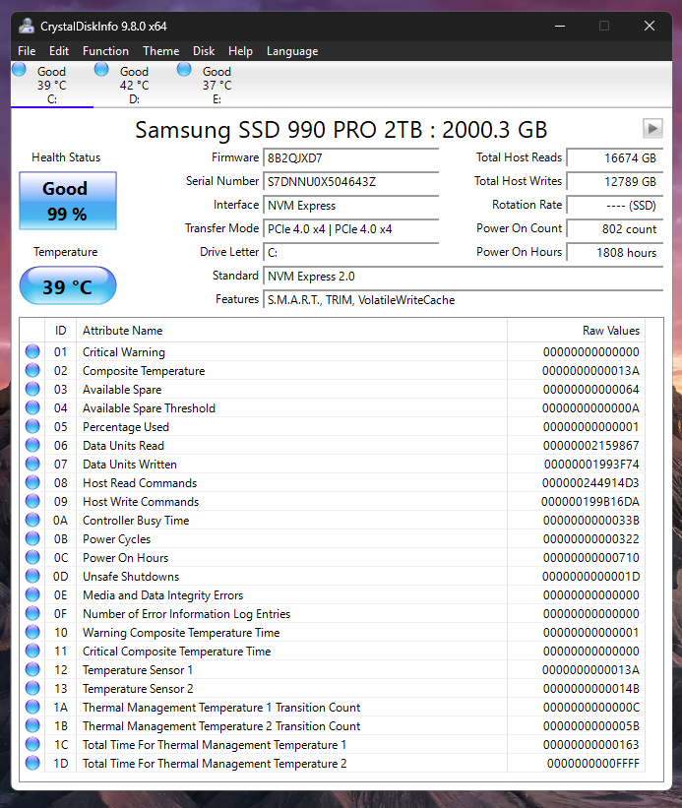Click the Power On Hours value 1808 hours
The height and width of the screenshot is (808, 682).
tap(615, 253)
